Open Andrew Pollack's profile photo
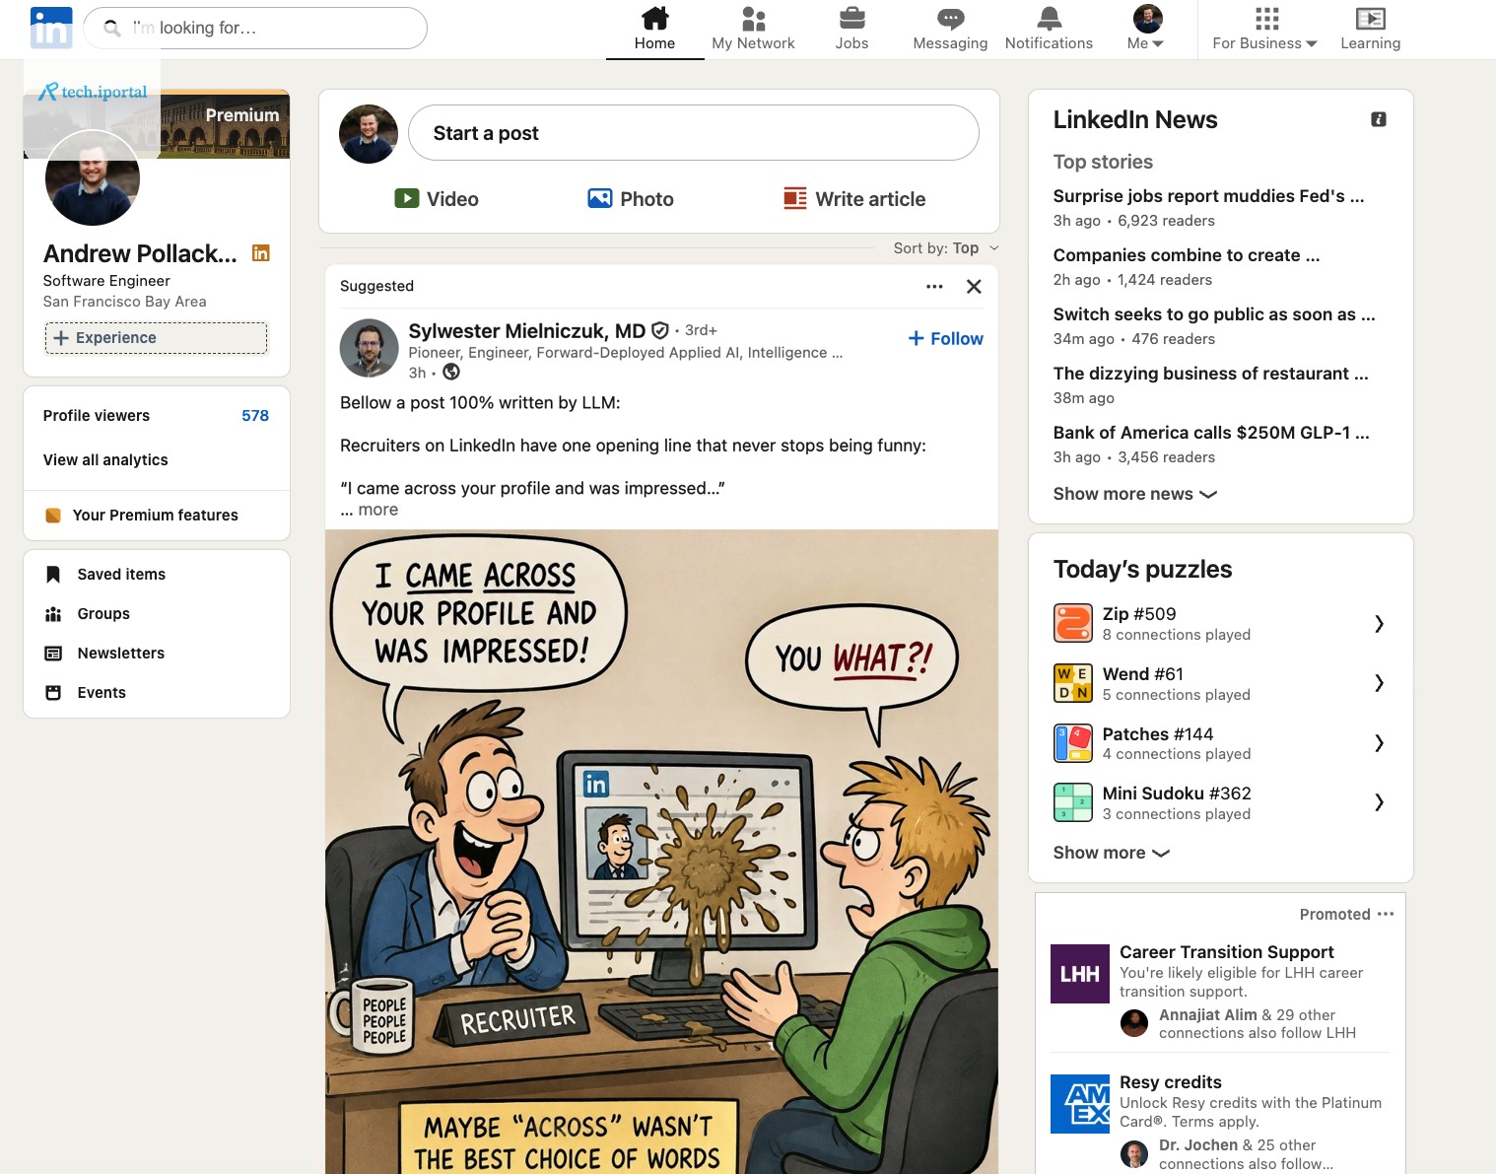This screenshot has height=1174, width=1496. coord(93,178)
